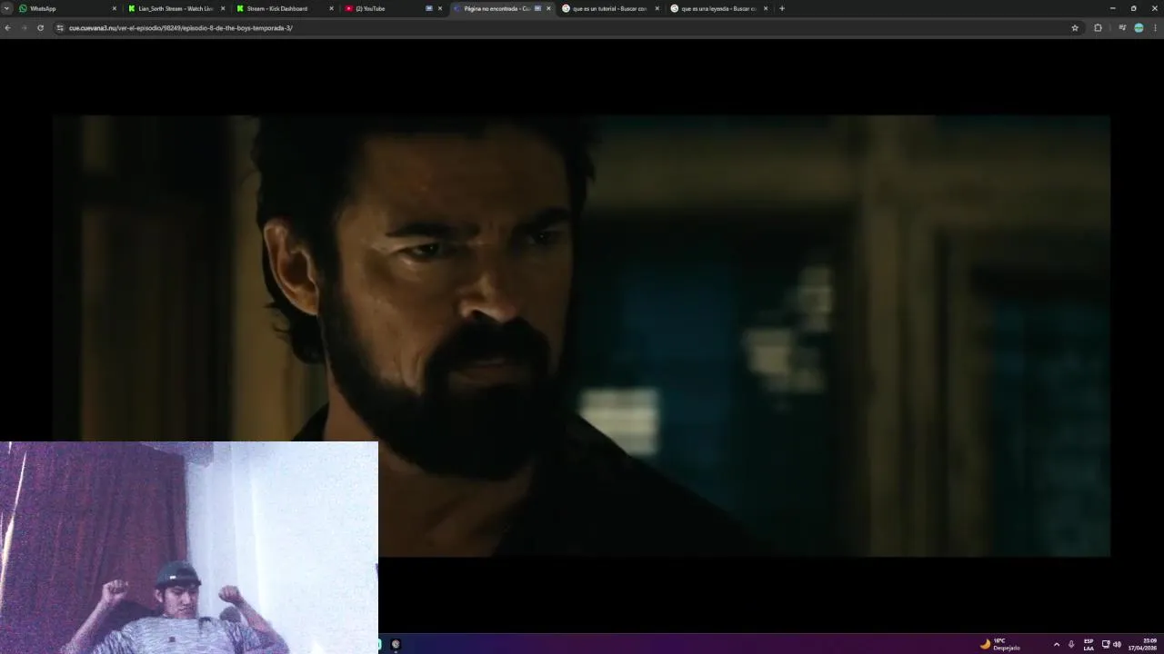The width and height of the screenshot is (1164, 654).
Task: Close the 'que es un tutorial' tab
Action: coord(657,8)
